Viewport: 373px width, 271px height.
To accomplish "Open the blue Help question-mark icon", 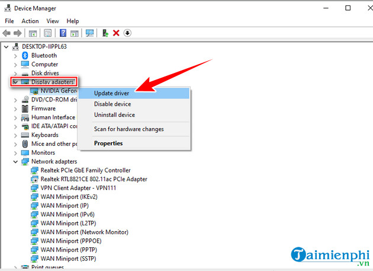I will pyautogui.click(x=63, y=33).
